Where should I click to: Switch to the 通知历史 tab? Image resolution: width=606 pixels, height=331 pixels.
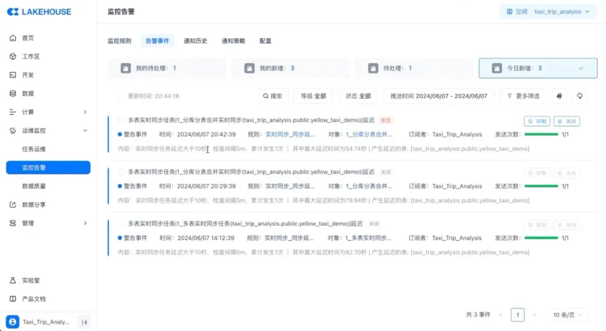click(195, 41)
